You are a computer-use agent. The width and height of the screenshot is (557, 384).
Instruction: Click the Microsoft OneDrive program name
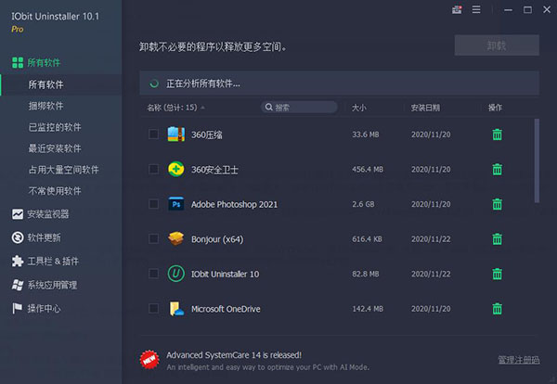pos(226,309)
